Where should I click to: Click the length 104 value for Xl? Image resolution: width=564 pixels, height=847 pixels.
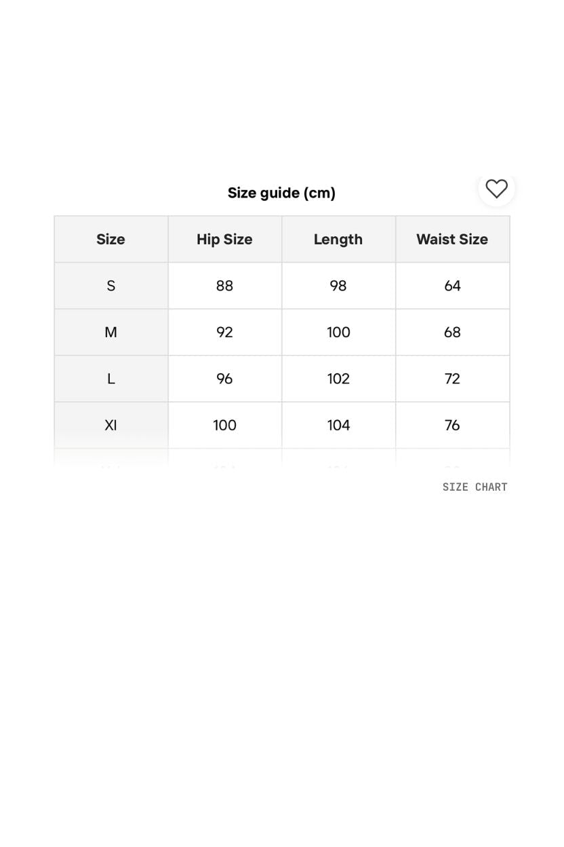tap(338, 425)
